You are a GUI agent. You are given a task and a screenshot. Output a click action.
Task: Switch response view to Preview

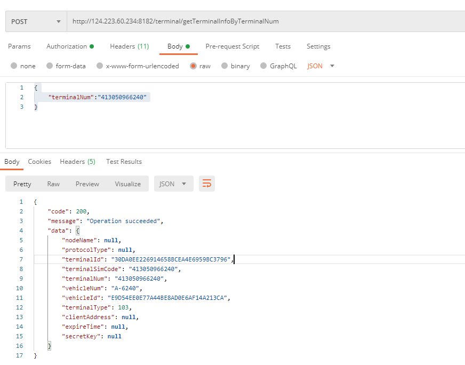(87, 184)
